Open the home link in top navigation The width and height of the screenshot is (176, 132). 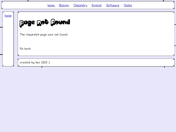(51, 5)
